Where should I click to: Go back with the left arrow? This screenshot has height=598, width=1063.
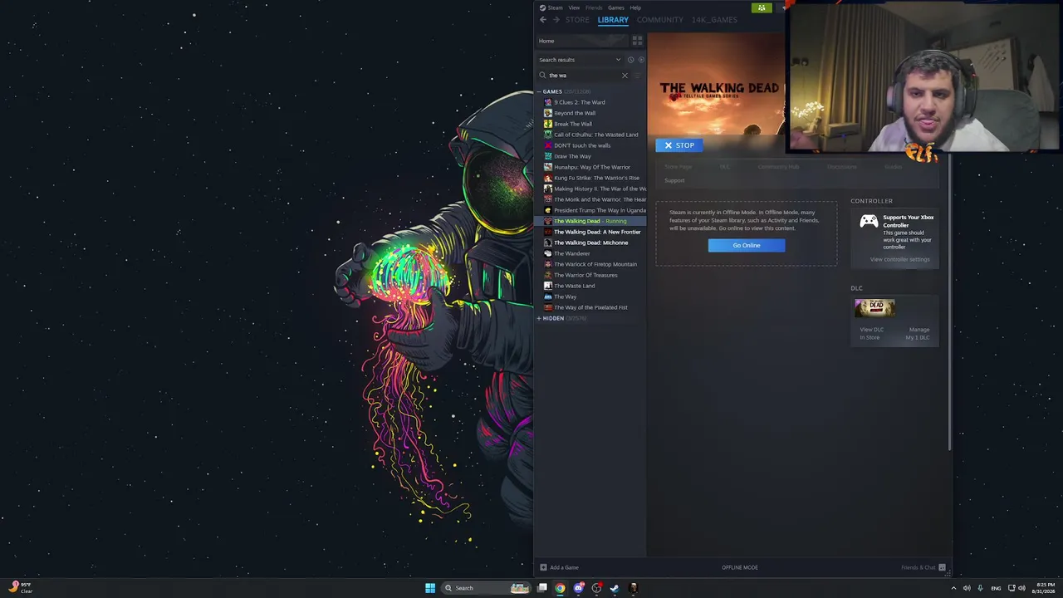point(543,20)
